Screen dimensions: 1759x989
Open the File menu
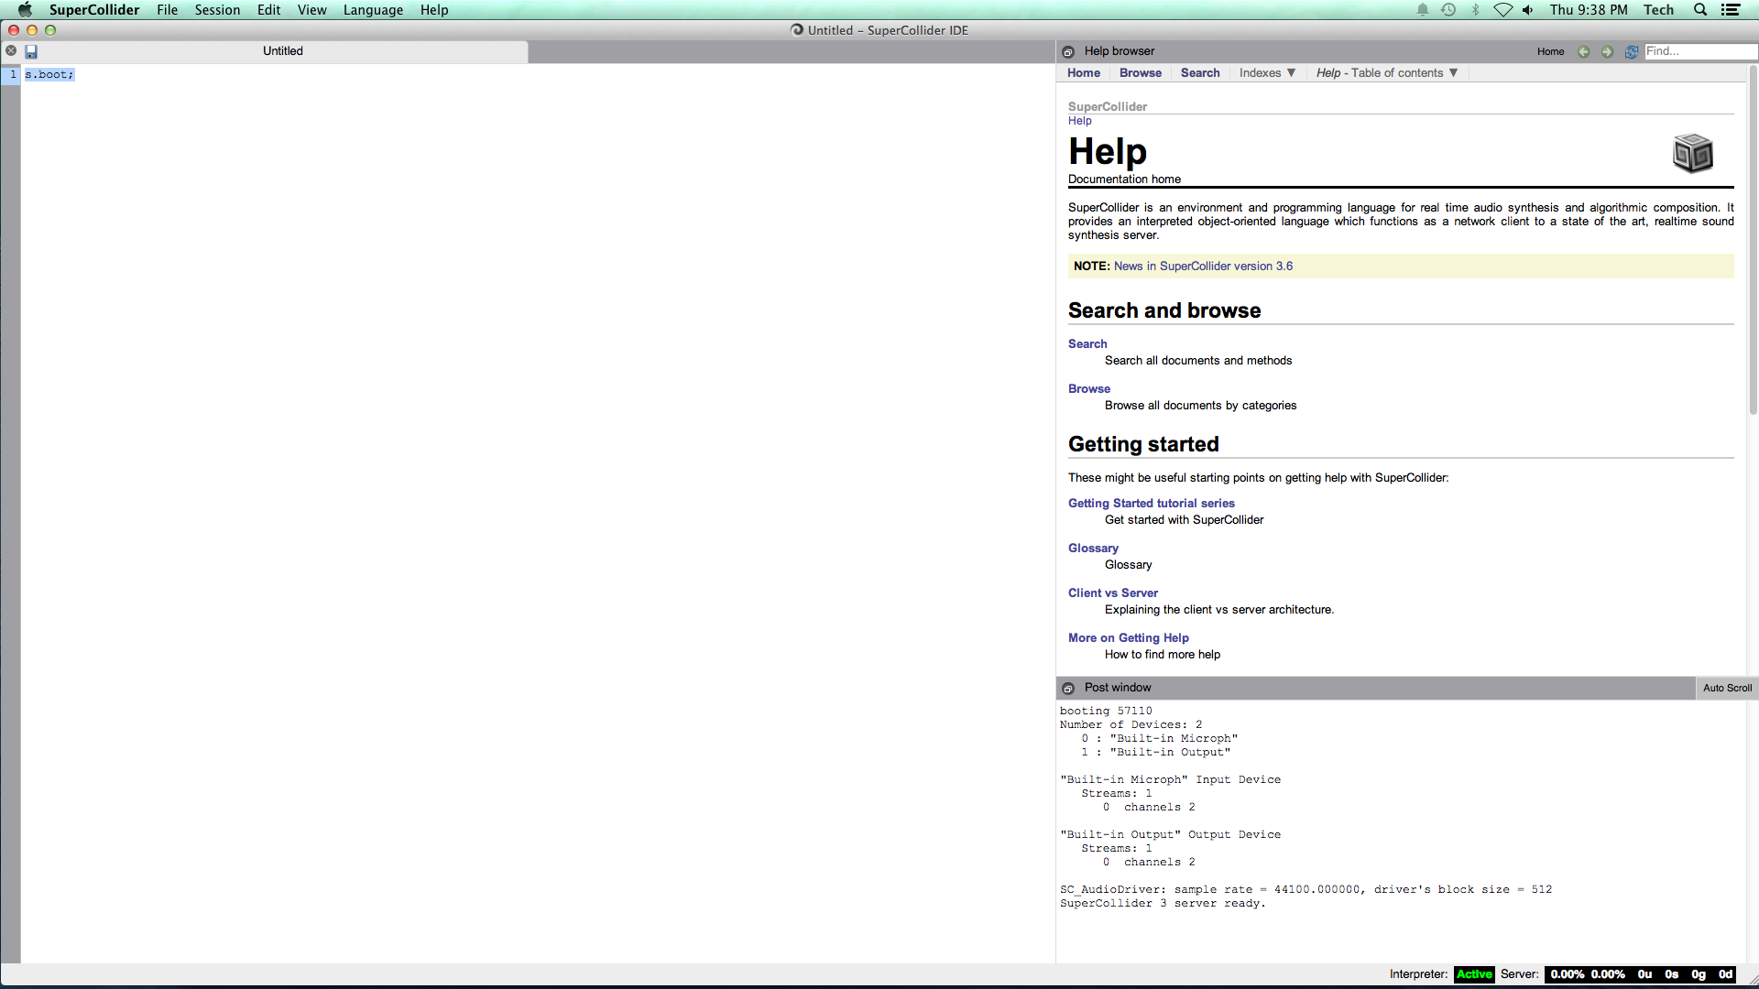(167, 10)
